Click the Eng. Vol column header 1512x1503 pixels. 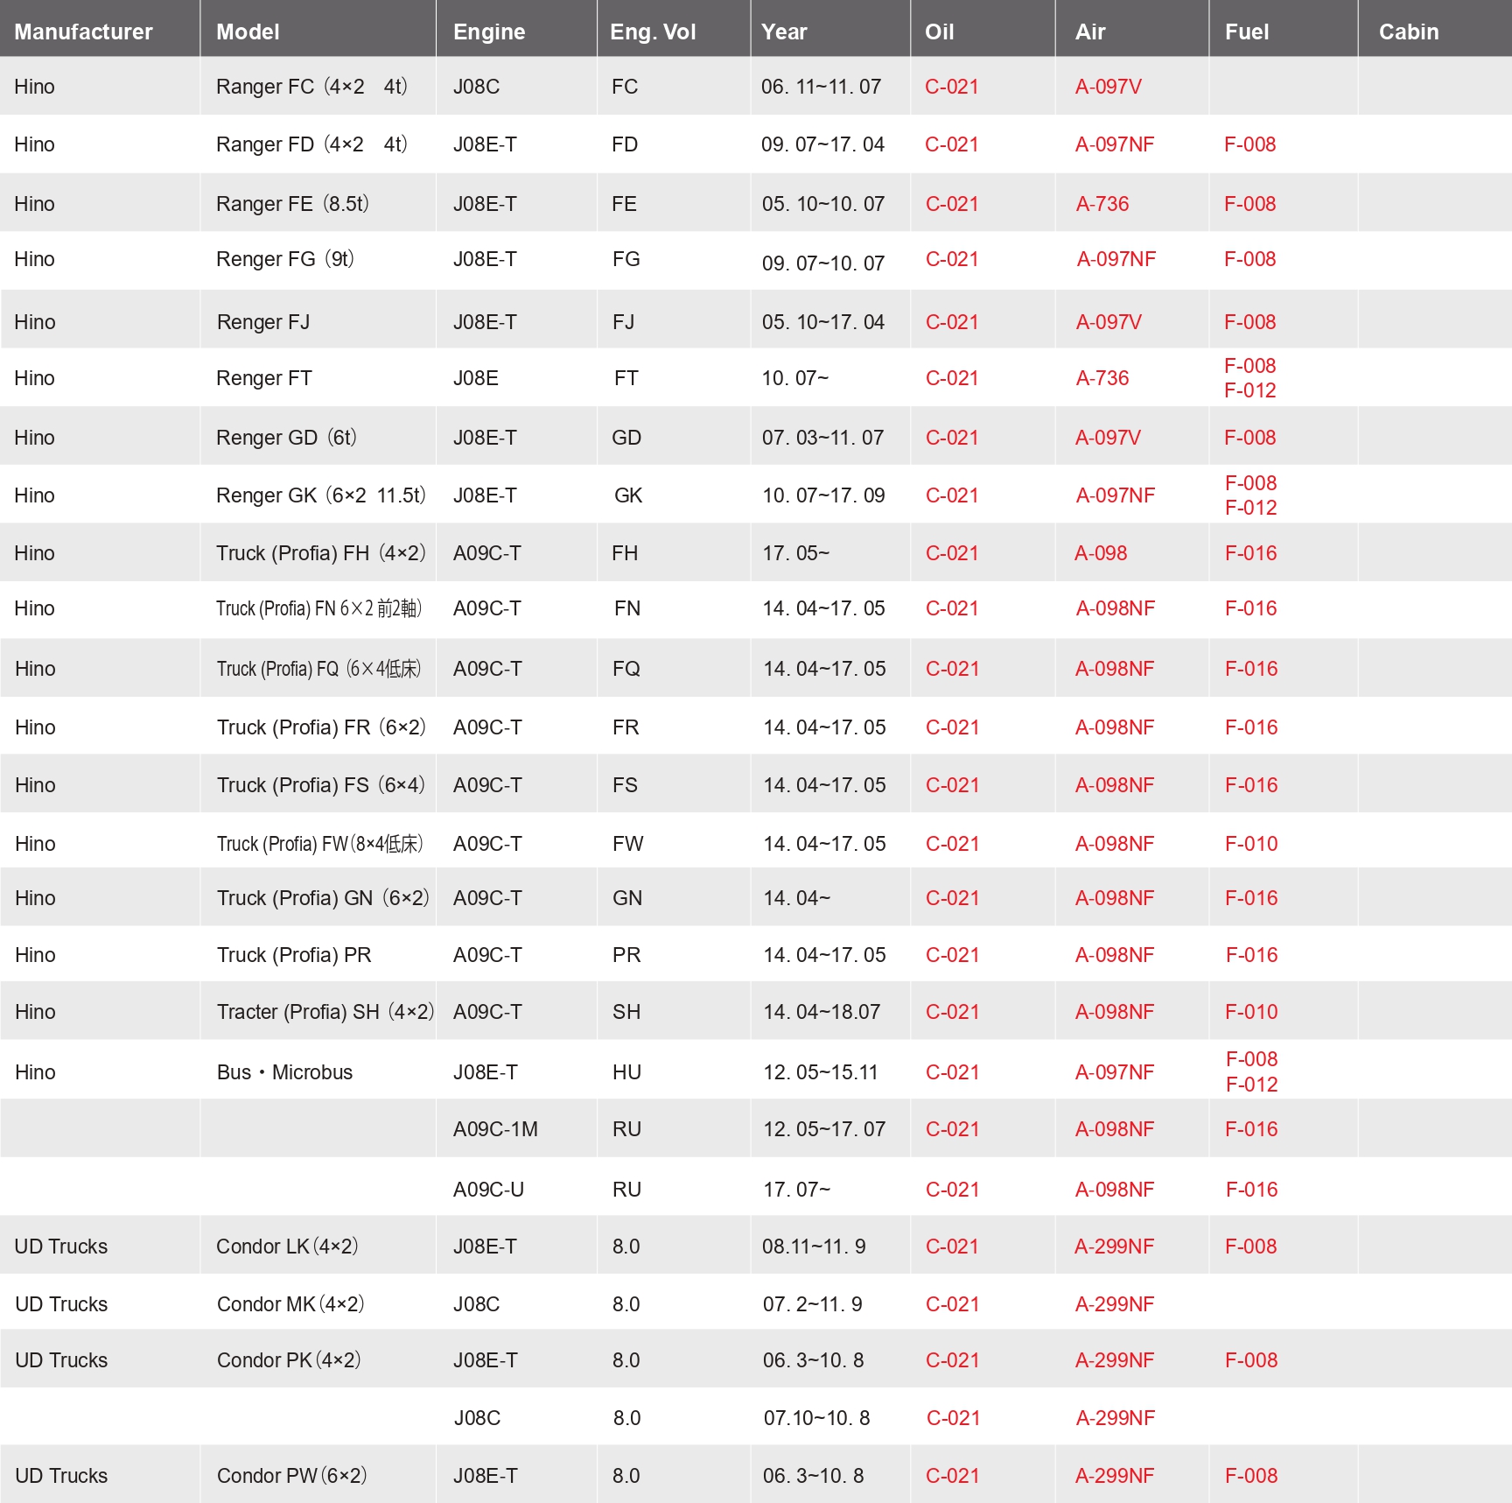click(653, 32)
